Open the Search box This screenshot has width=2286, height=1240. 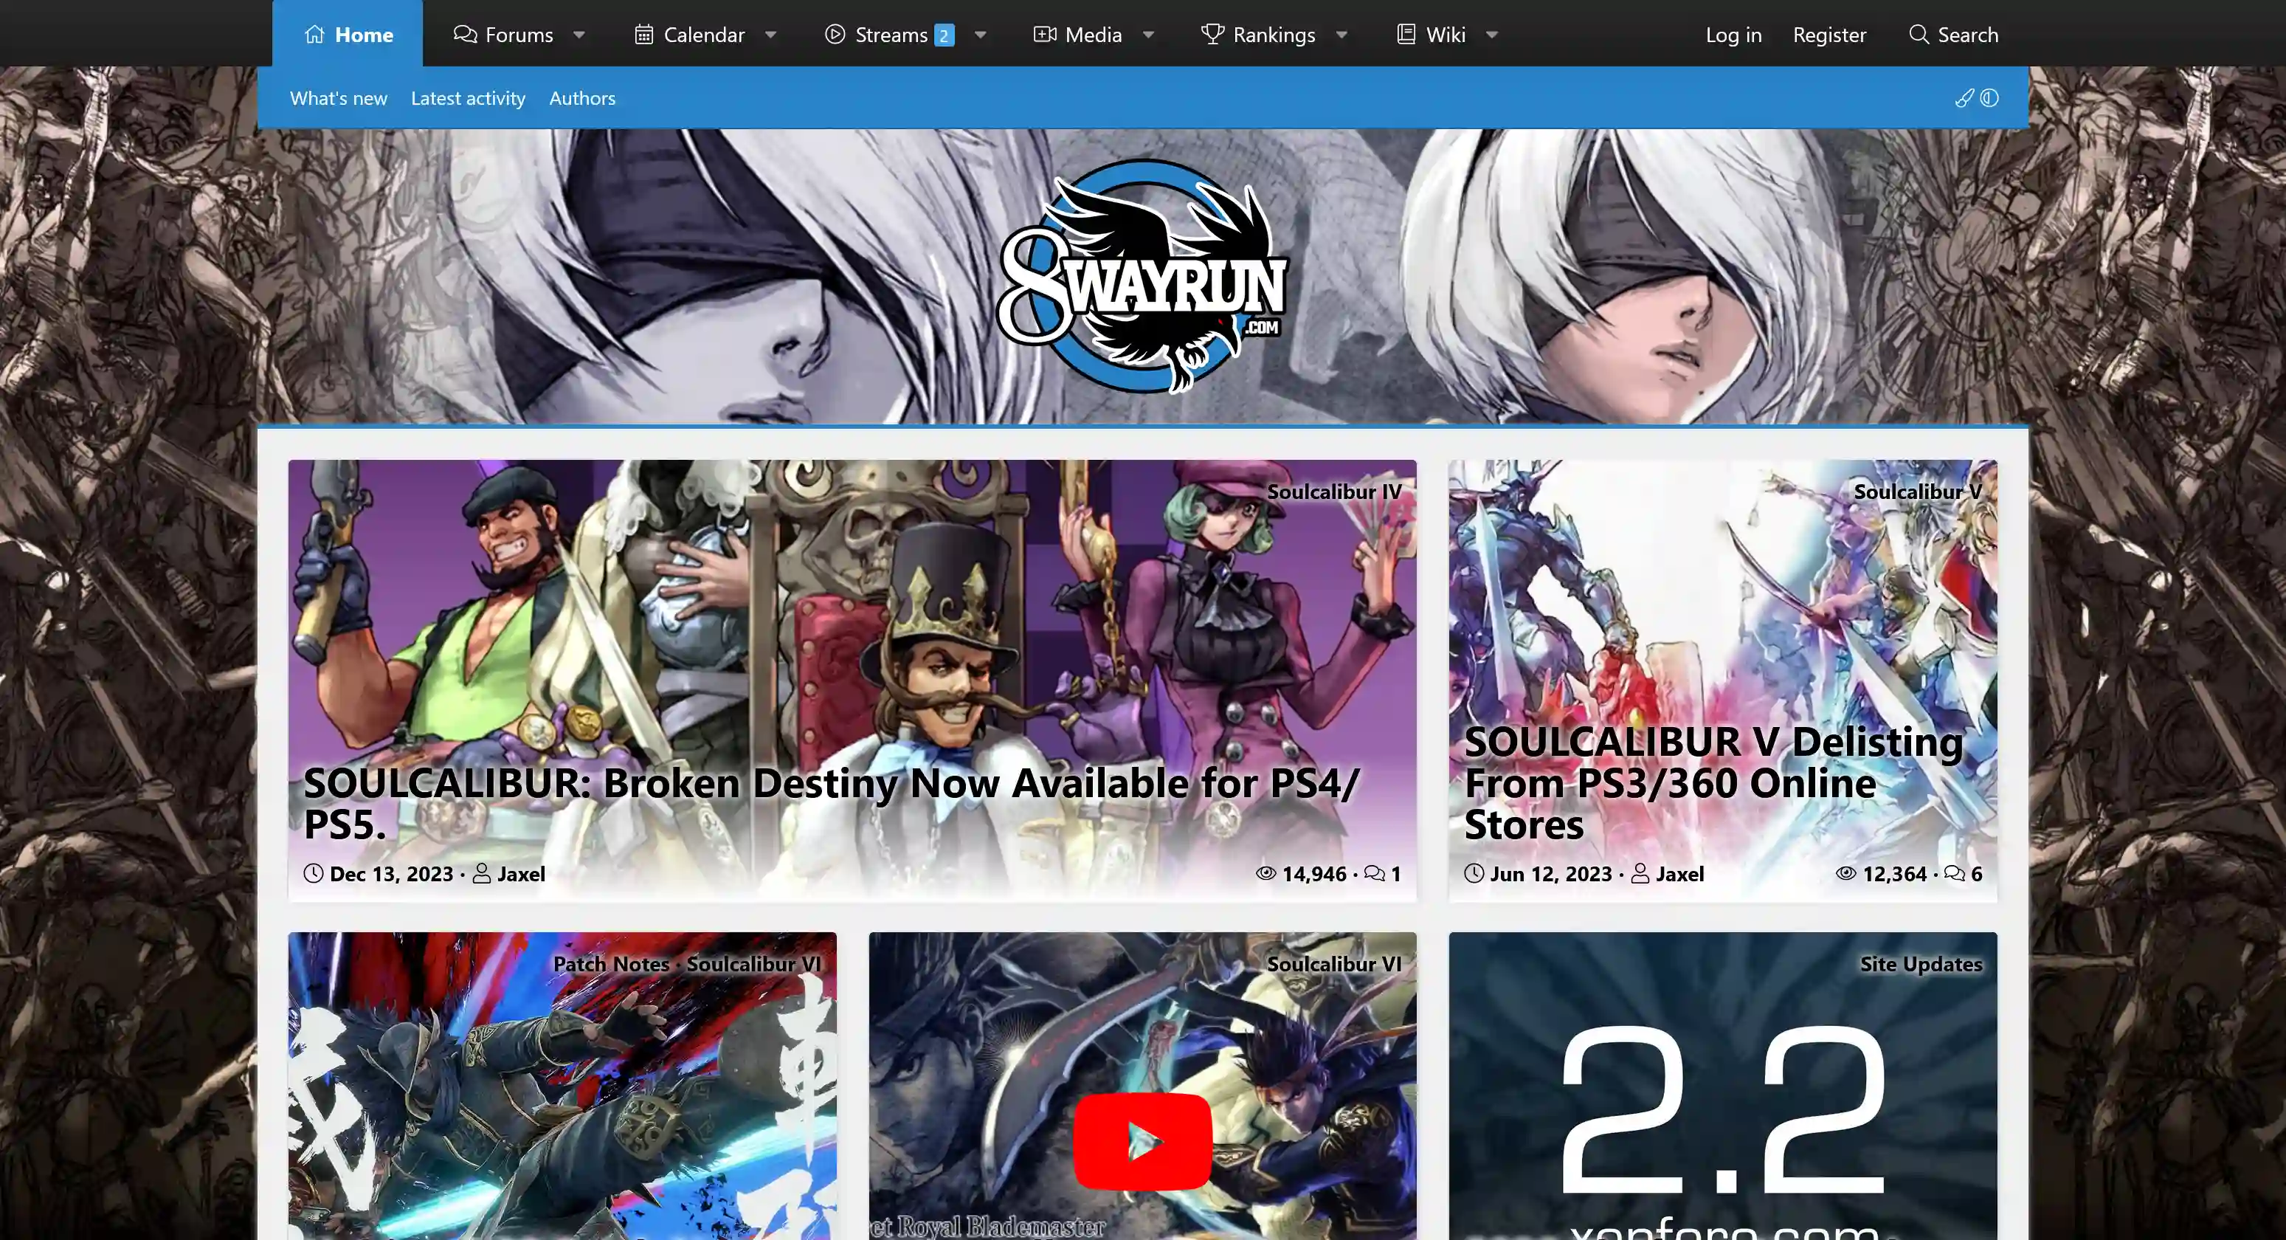[1953, 34]
